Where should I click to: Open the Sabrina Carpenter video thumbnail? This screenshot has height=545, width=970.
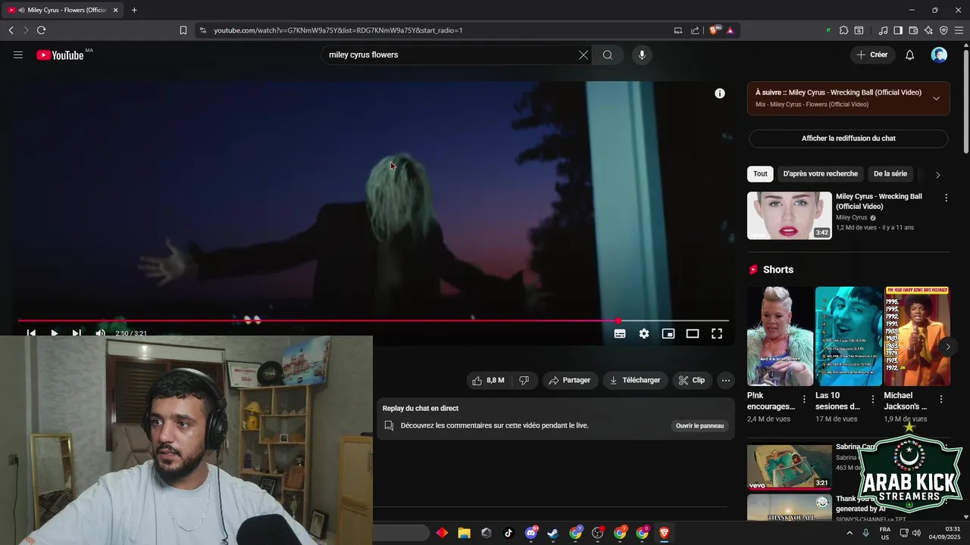790,467
